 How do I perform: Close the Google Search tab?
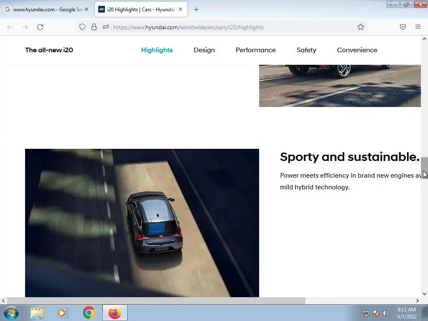click(x=87, y=9)
